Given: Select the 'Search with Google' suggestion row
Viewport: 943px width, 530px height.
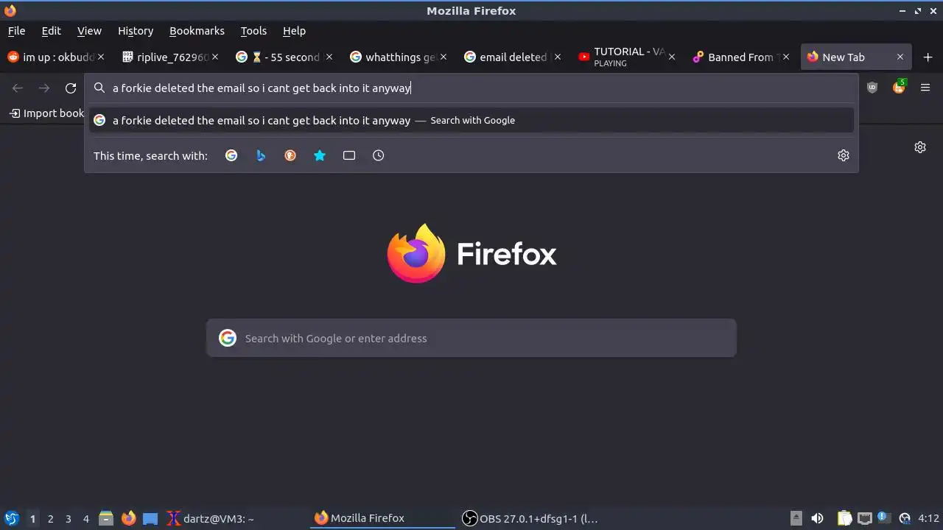Looking at the screenshot, I should pyautogui.click(x=471, y=120).
